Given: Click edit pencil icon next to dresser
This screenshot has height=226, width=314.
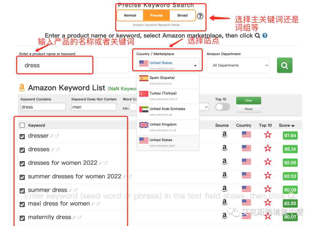Looking at the screenshot, I should click(x=52, y=136).
